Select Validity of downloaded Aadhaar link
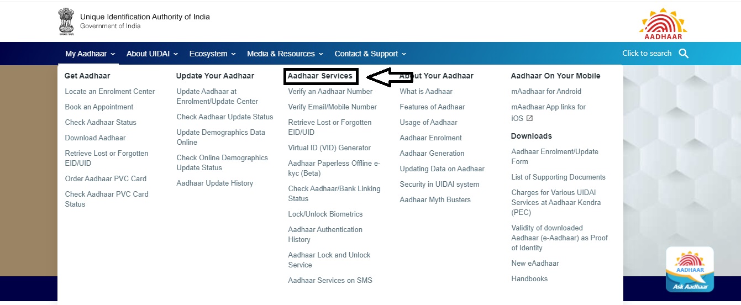This screenshot has width=741, height=305. (x=560, y=238)
